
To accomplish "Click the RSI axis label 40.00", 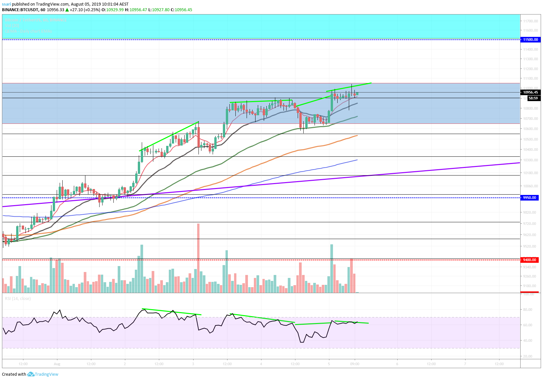I will coord(528,340).
